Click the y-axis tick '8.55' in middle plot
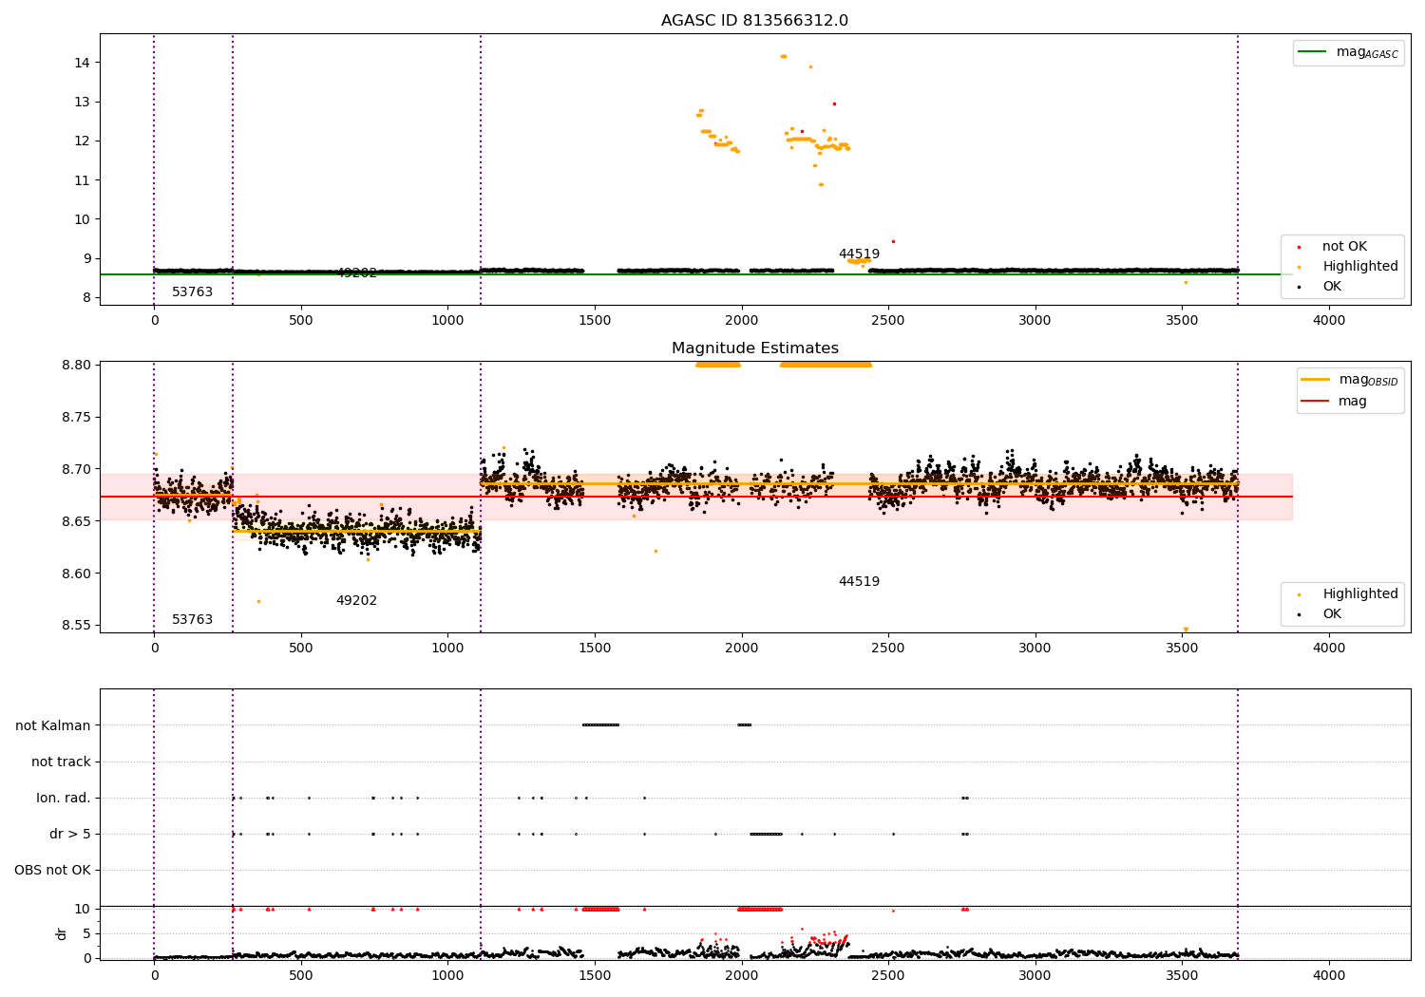The height and width of the screenshot is (997, 1425). pyautogui.click(x=76, y=626)
